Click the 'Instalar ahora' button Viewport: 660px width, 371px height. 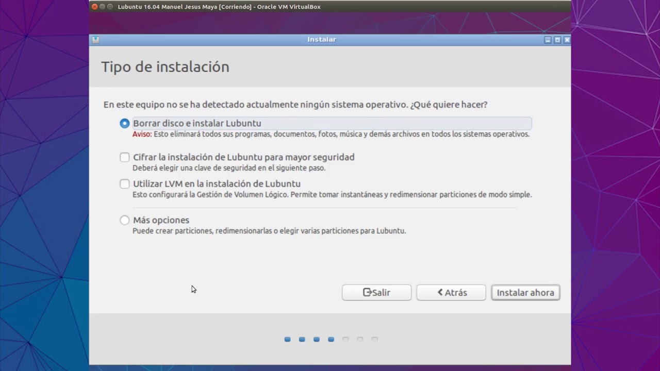(x=525, y=292)
